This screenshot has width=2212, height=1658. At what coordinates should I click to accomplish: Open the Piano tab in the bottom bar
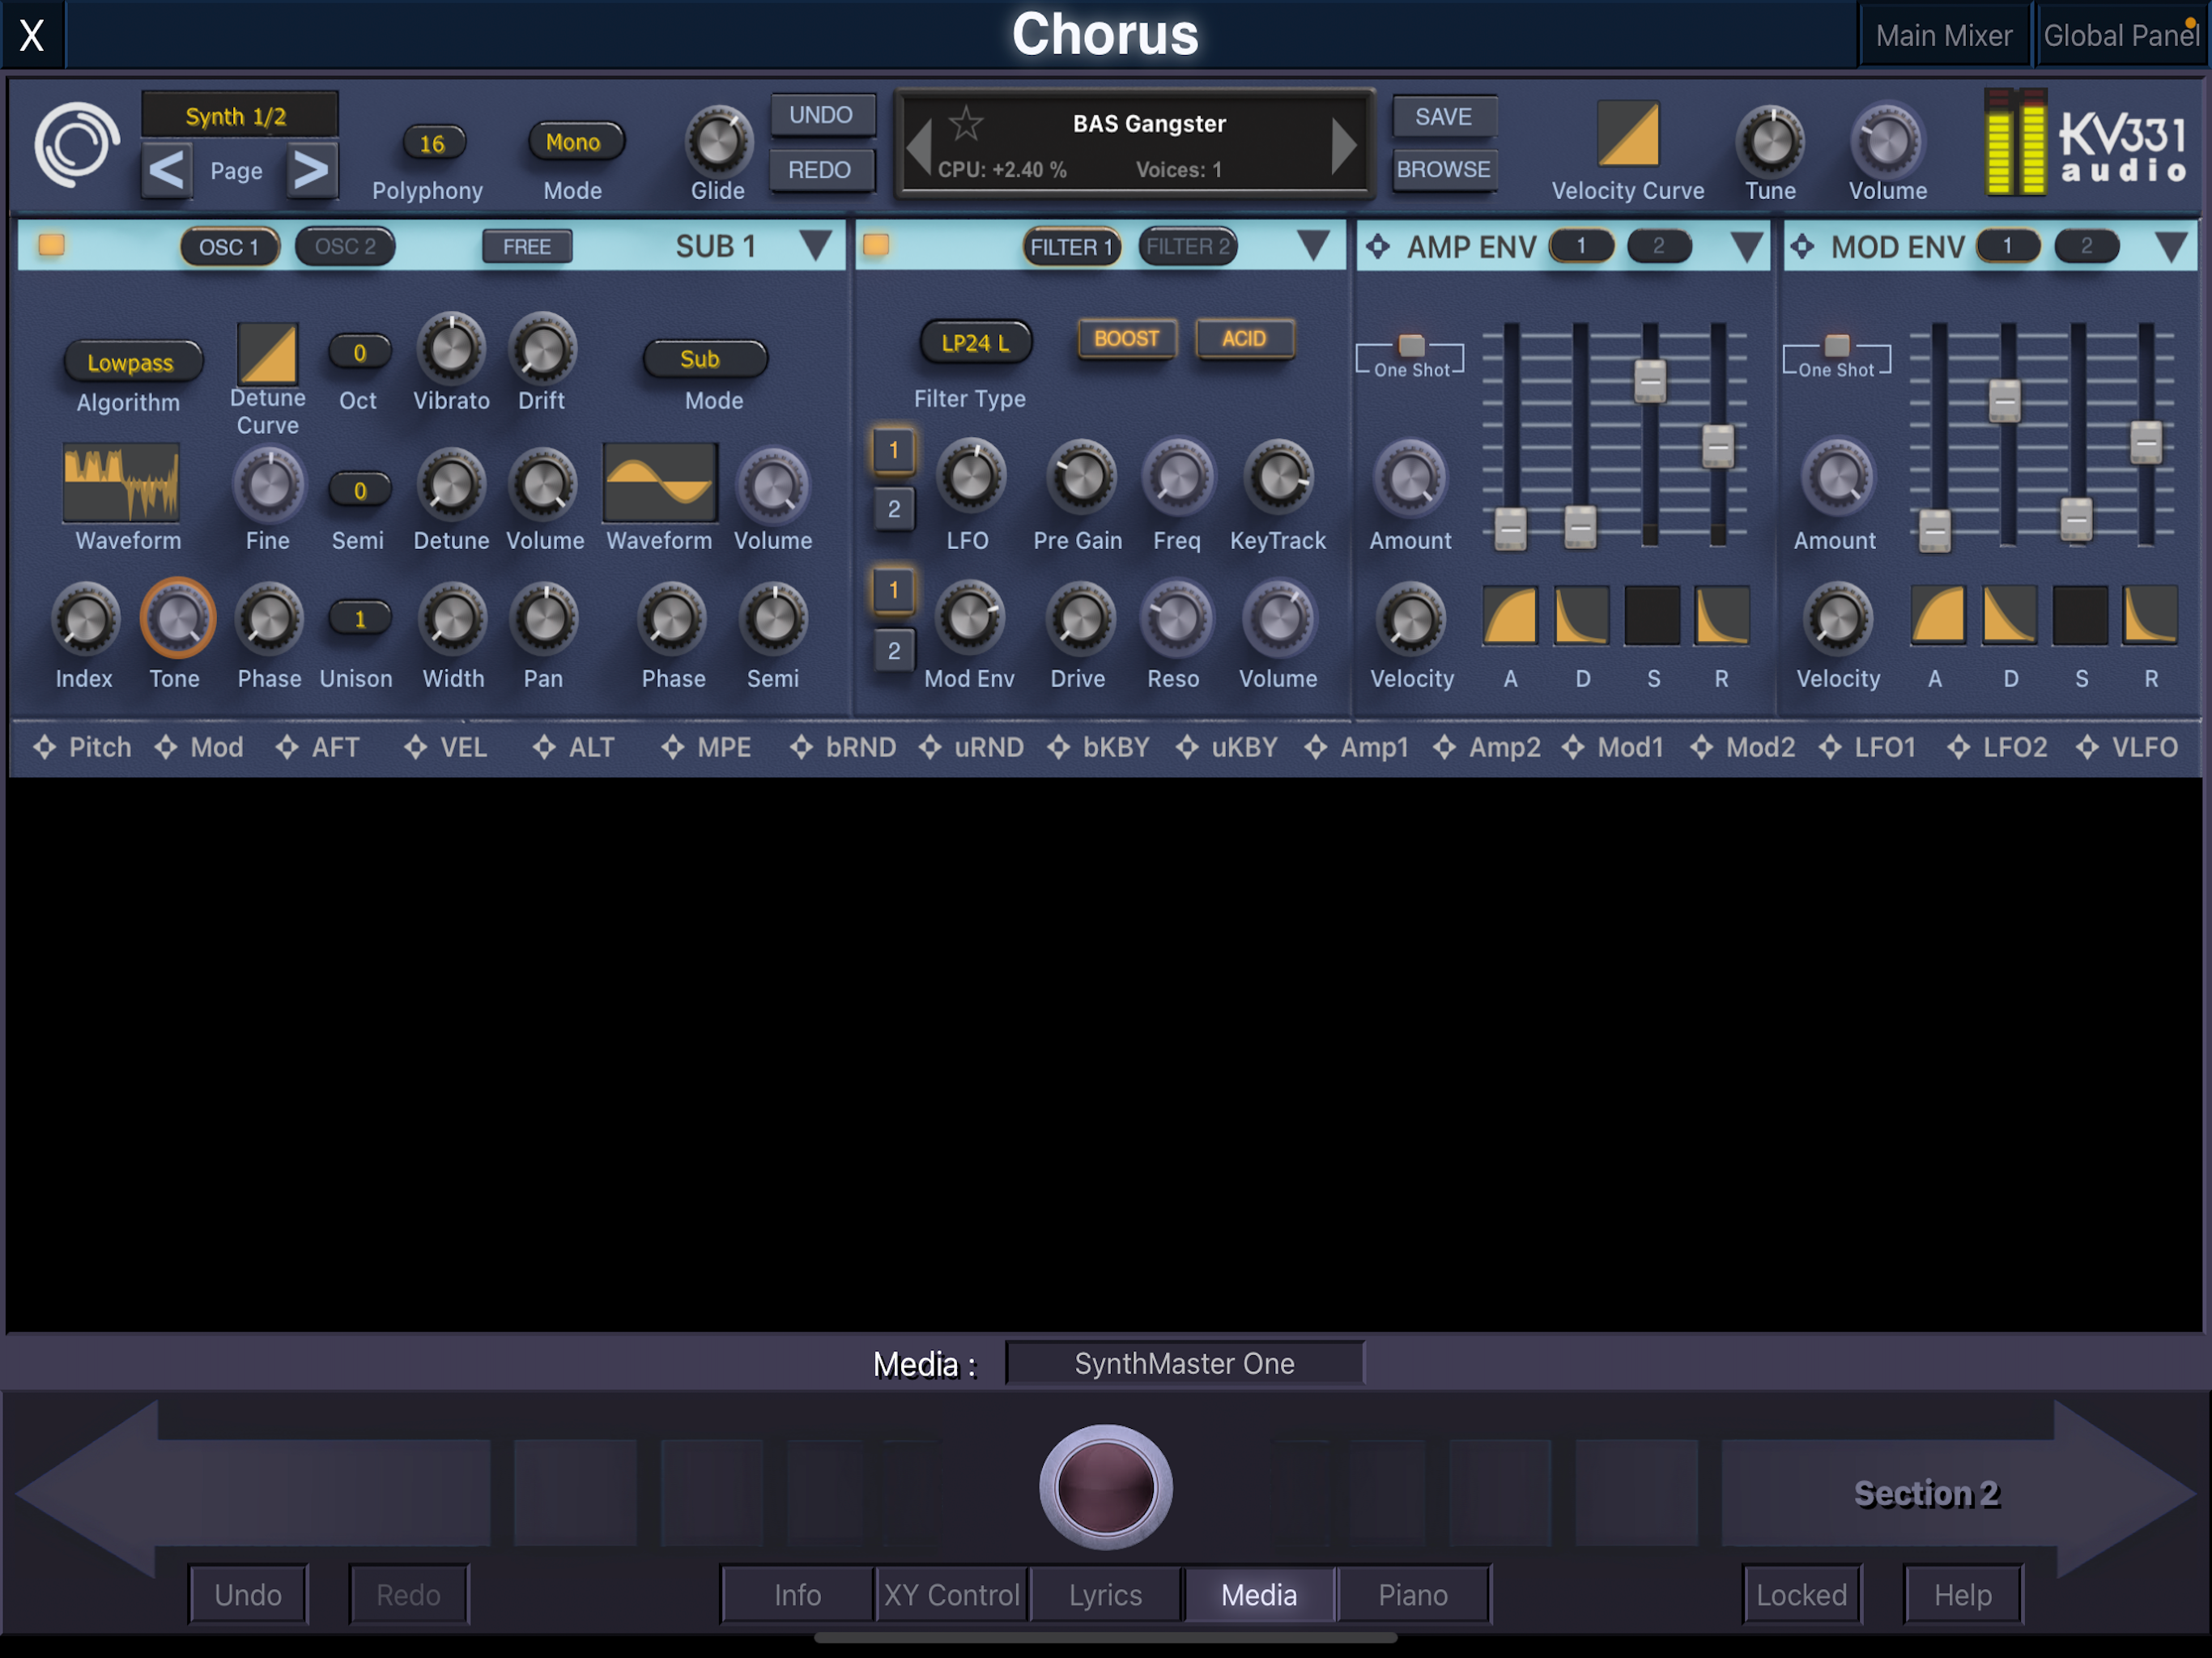(x=1412, y=1594)
